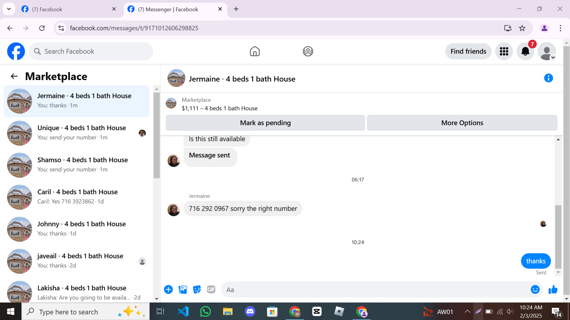Open the Groups/profile circle icon in top nav
The width and height of the screenshot is (570, 320).
click(x=308, y=51)
